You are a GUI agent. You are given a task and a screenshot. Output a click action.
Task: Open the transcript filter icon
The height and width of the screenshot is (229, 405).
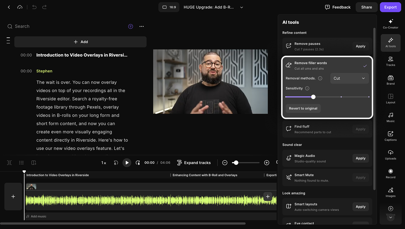131,26
